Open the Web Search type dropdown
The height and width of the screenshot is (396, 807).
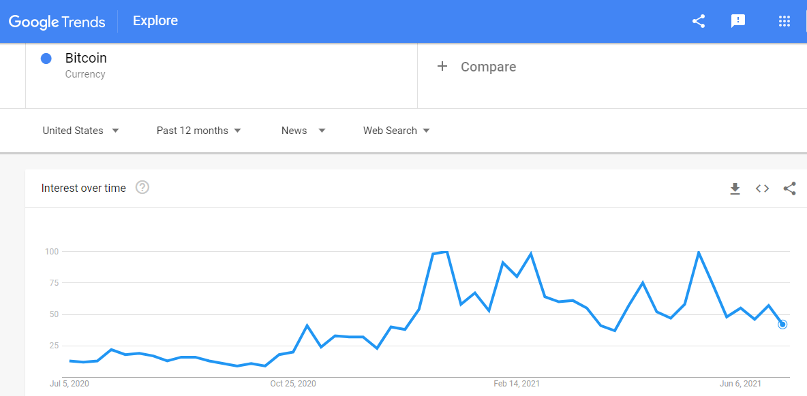[396, 131]
